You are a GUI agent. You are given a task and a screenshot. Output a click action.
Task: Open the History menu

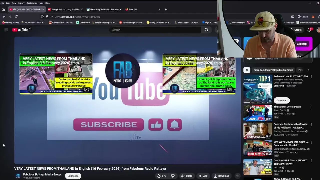(x=21, y=3)
